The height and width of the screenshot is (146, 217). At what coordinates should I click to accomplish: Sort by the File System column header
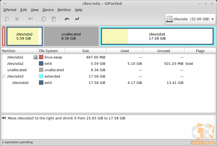pos(51,51)
